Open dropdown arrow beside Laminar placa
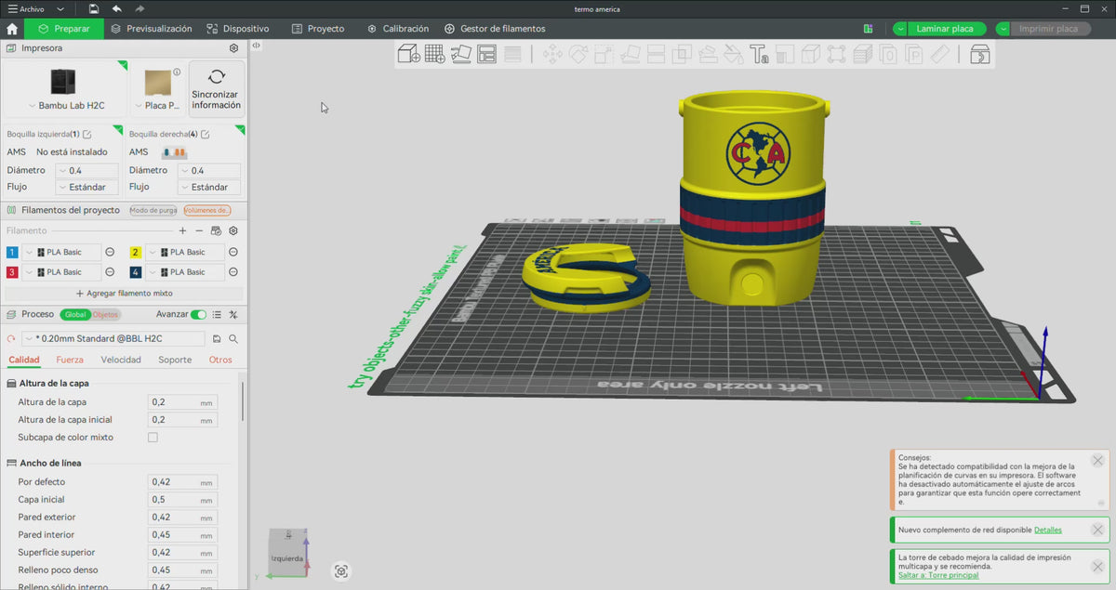 tap(900, 29)
